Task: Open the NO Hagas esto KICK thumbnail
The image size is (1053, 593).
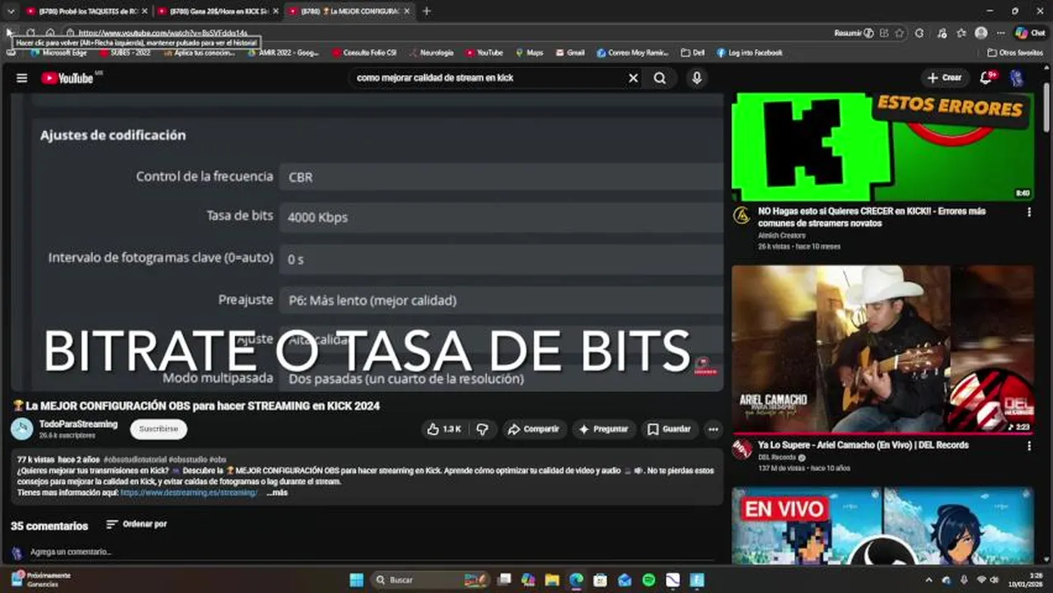Action: click(882, 147)
